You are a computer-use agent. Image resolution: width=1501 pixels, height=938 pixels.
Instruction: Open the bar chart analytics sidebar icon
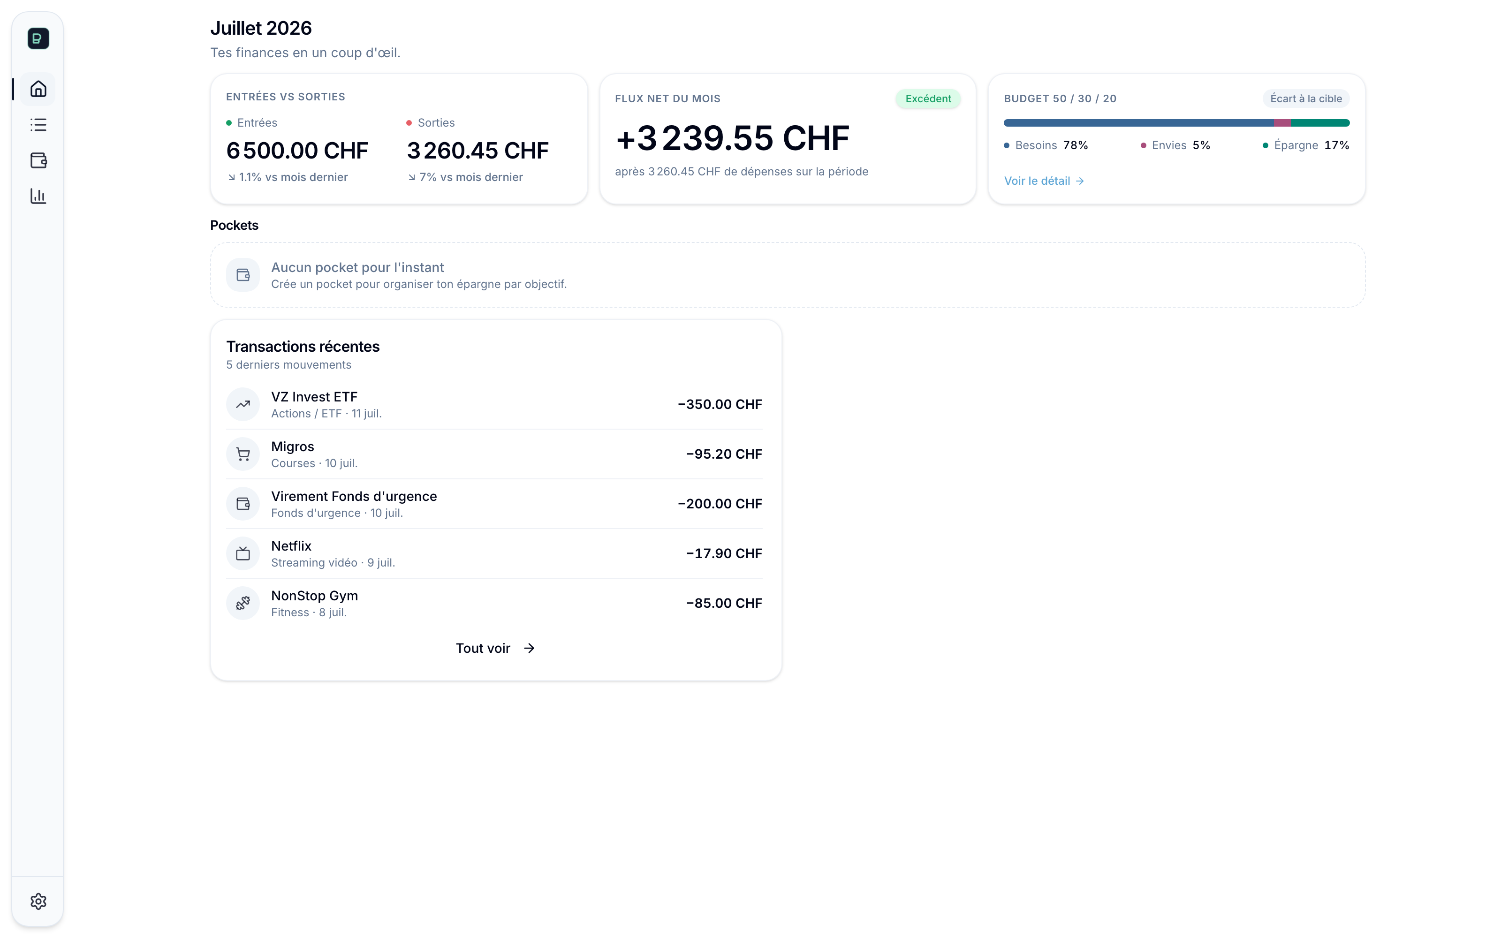[38, 196]
